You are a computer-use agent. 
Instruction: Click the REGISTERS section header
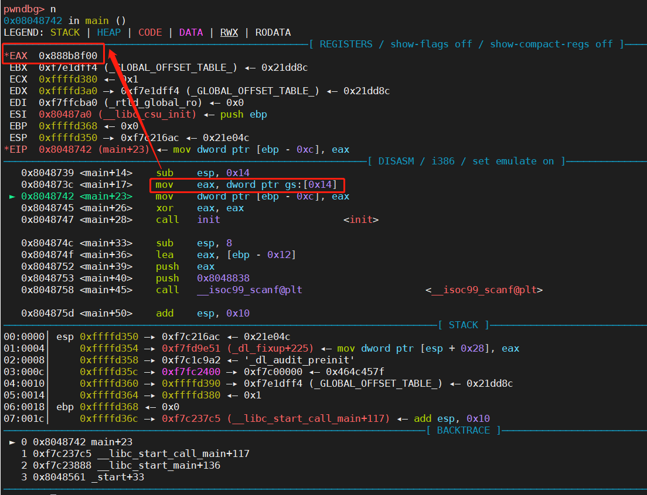[466, 44]
